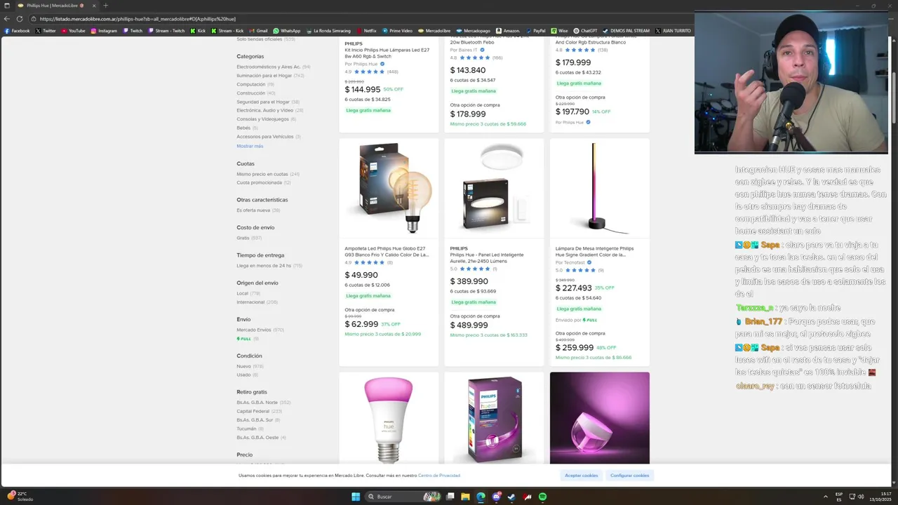Open the ChatGPT bookmark

coord(585,31)
